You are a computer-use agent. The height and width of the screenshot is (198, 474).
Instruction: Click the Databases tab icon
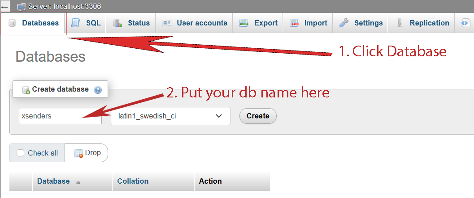point(12,23)
